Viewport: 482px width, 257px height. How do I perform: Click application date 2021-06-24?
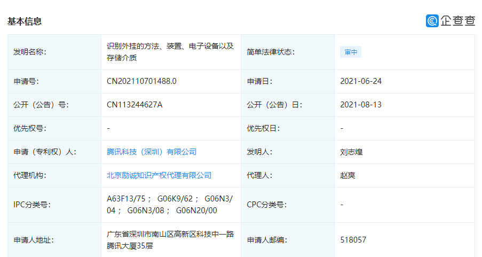pyautogui.click(x=361, y=81)
